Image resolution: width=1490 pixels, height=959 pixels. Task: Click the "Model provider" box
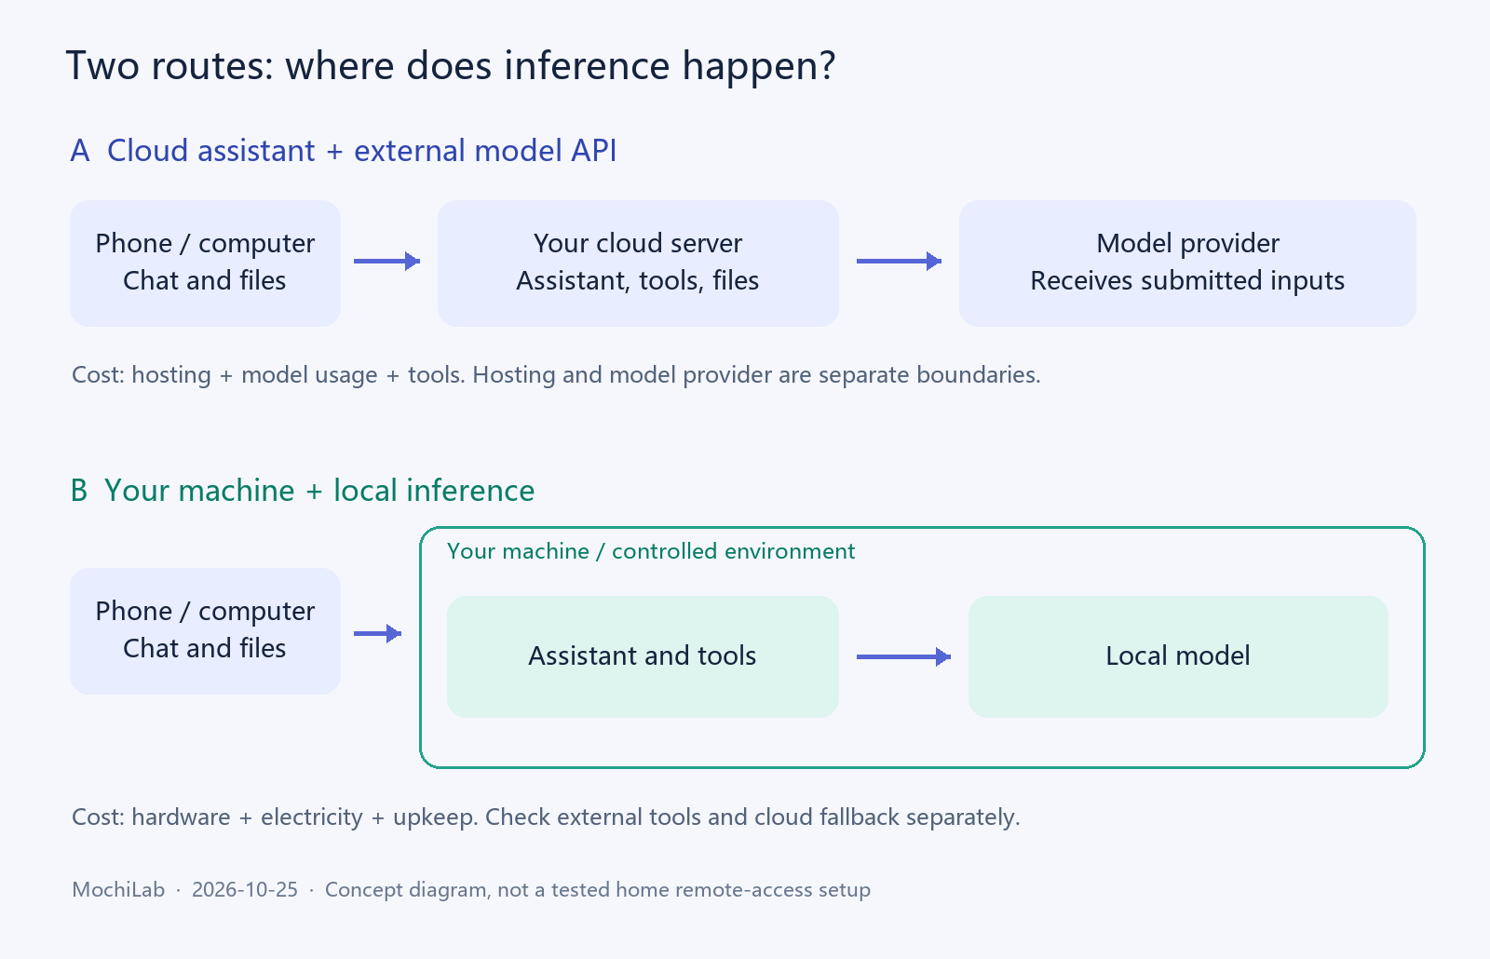1187,263
